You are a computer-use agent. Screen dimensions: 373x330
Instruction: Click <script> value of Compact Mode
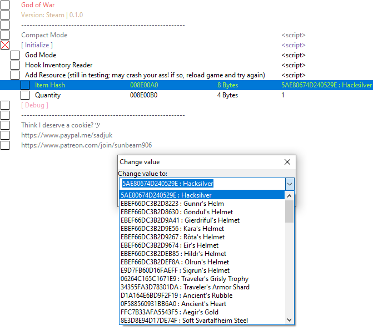(x=294, y=35)
